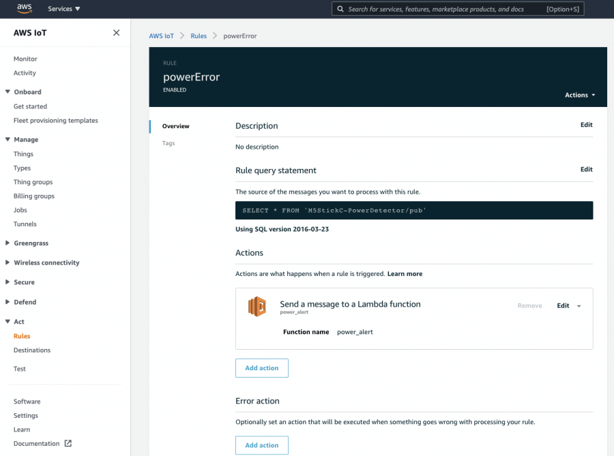Click the ENABLED status label
Image resolution: width=614 pixels, height=456 pixels.
coord(175,90)
